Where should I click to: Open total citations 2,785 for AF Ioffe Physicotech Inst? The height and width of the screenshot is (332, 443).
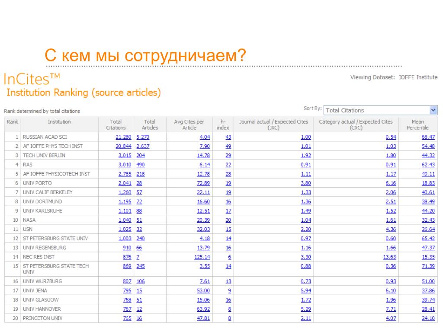[125, 174]
